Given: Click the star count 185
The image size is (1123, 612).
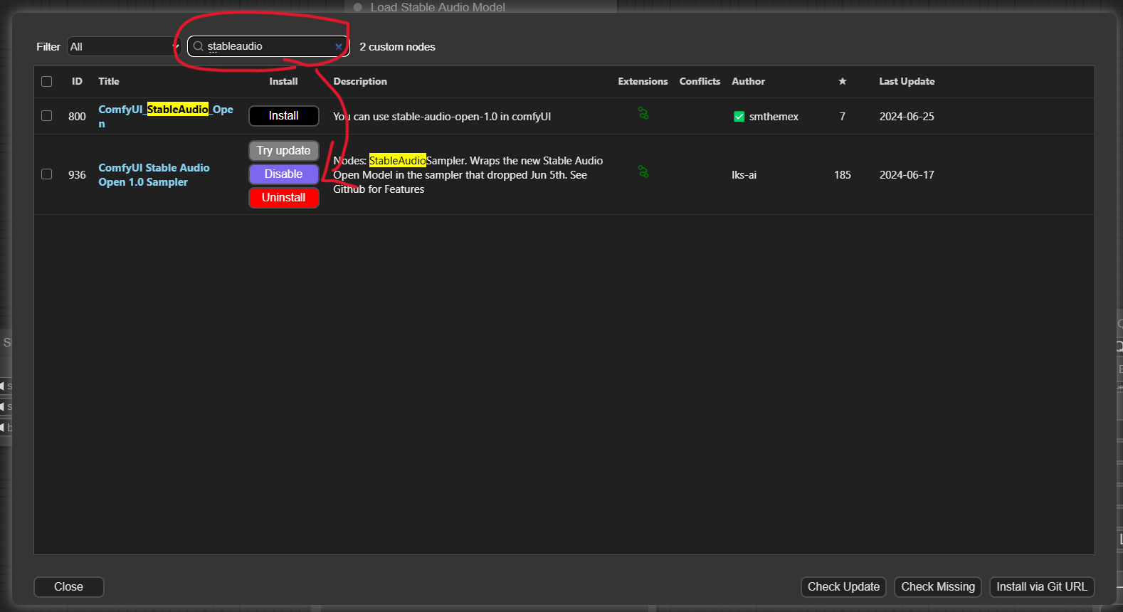Looking at the screenshot, I should [843, 175].
